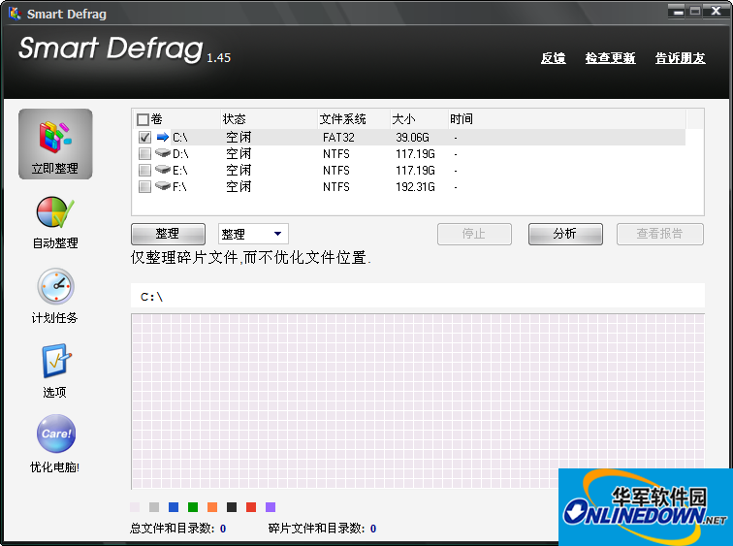Click the 整理 defrag button
Screen dimensions: 733x546
(168, 234)
